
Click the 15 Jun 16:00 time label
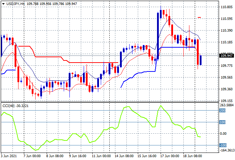click(x=147, y=156)
